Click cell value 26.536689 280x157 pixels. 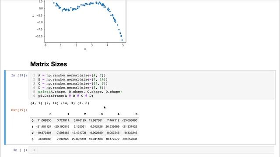(112, 127)
